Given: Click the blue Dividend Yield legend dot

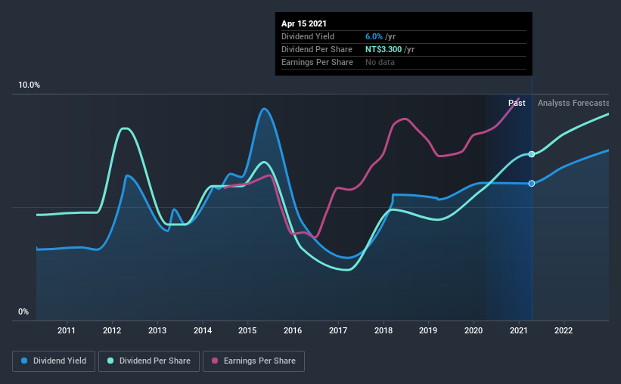Looking at the screenshot, I should click(x=24, y=361).
